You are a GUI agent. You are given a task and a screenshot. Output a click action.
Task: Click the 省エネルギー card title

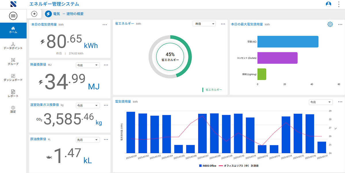click(124, 24)
